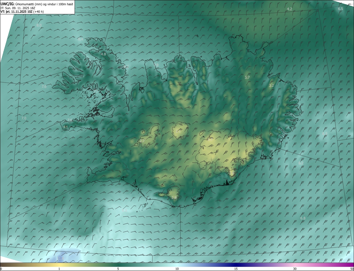Click the 8.0 value over the northwest sea
The image size is (354, 271).
39,25
